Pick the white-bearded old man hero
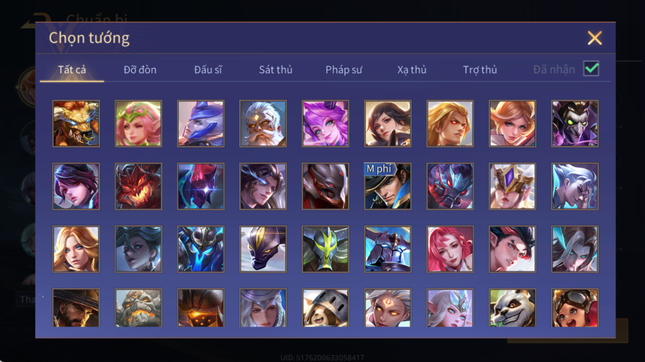 263,123
